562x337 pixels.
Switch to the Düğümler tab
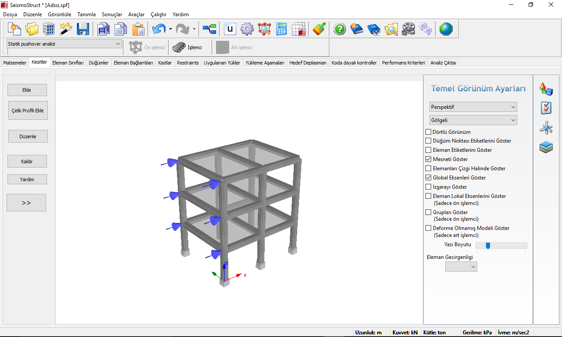(98, 63)
